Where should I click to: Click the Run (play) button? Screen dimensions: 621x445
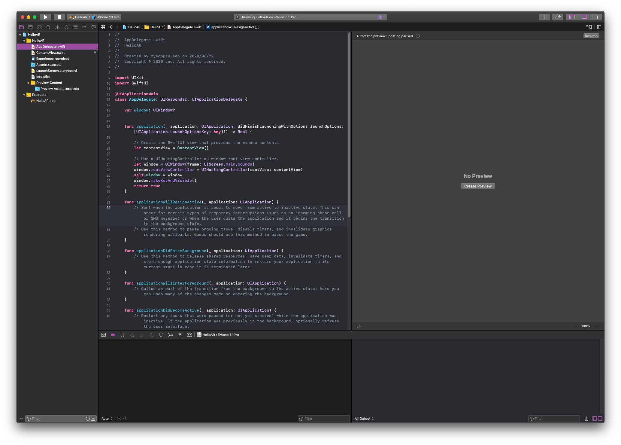[46, 17]
